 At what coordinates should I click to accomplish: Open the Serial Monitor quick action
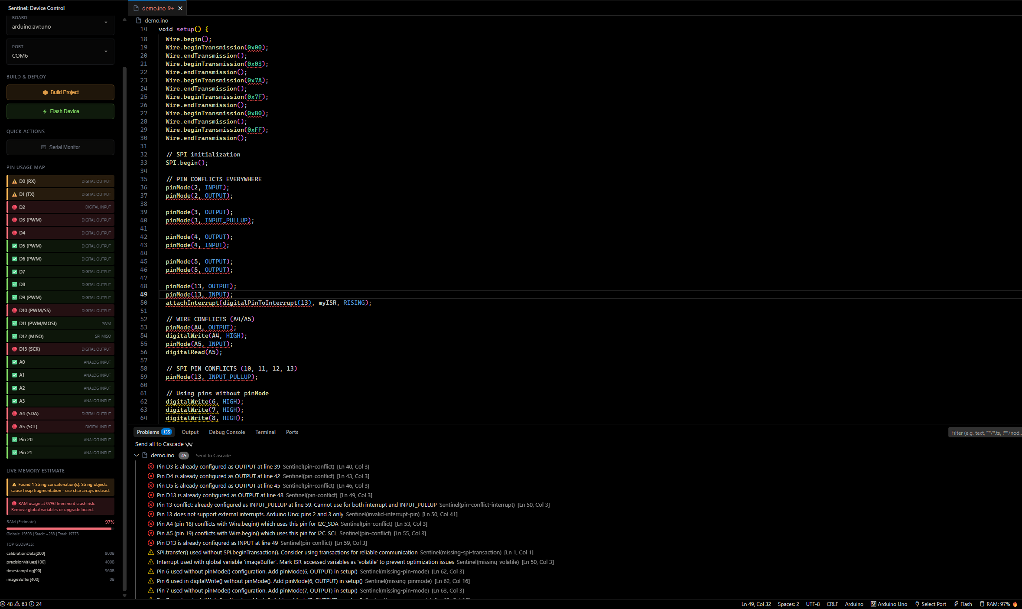[60, 147]
